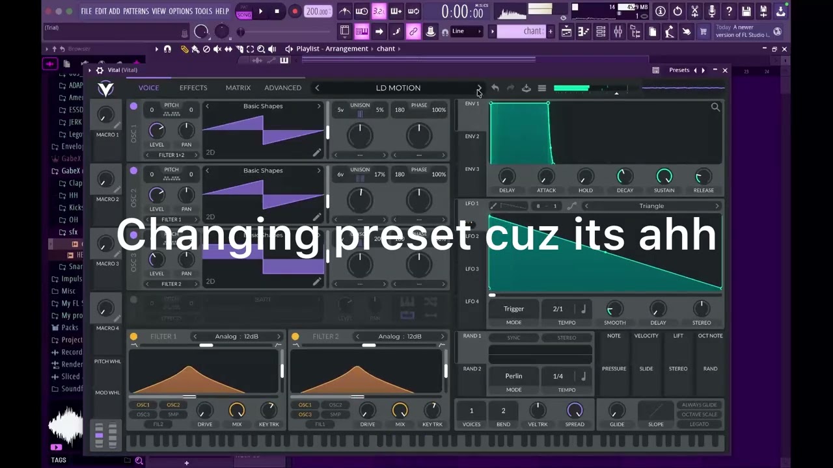The height and width of the screenshot is (468, 833).
Task: Toggle the FL Studio metronome icon
Action: (x=345, y=11)
